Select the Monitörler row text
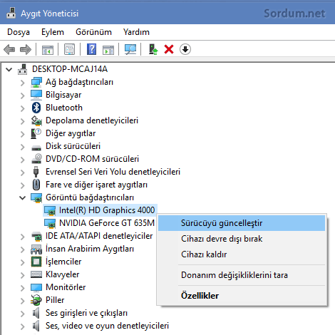 coord(66,287)
